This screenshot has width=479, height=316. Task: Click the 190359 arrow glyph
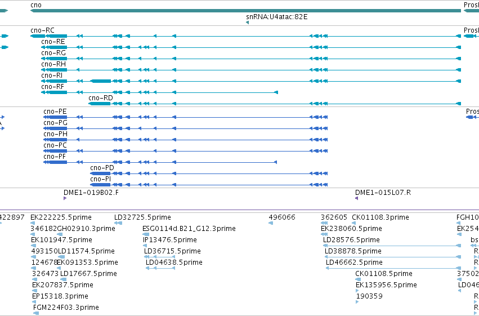click(357, 302)
